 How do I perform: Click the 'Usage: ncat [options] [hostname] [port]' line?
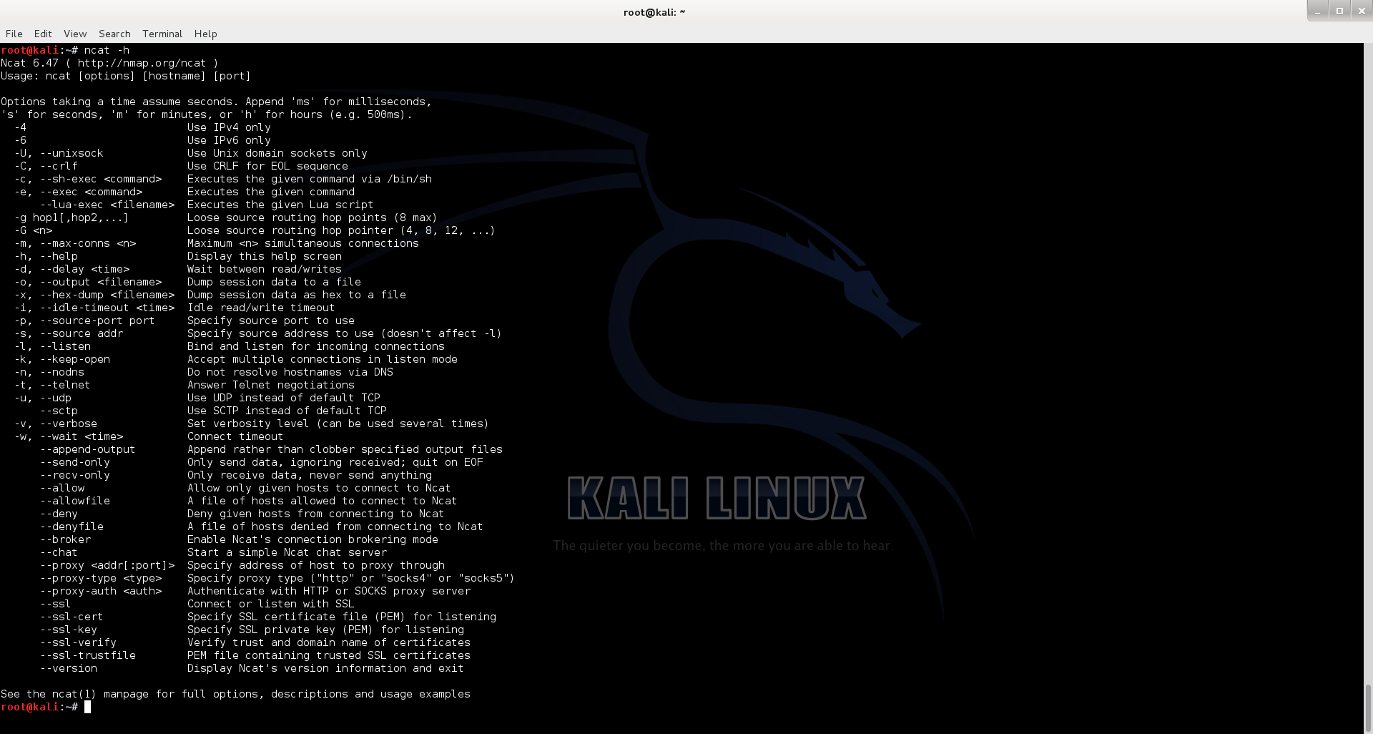(x=126, y=76)
